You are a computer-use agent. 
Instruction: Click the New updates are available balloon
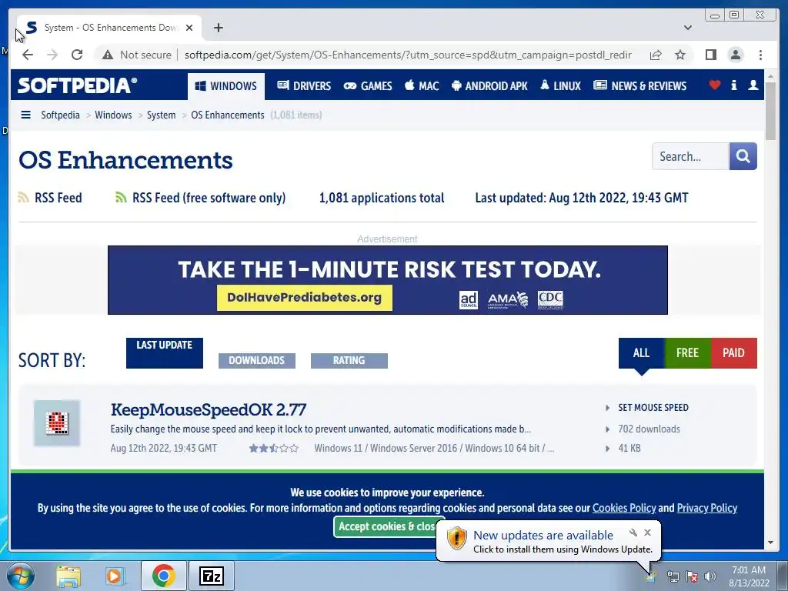coord(549,541)
